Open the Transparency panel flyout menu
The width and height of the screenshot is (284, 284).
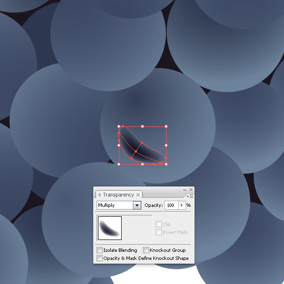(190, 196)
